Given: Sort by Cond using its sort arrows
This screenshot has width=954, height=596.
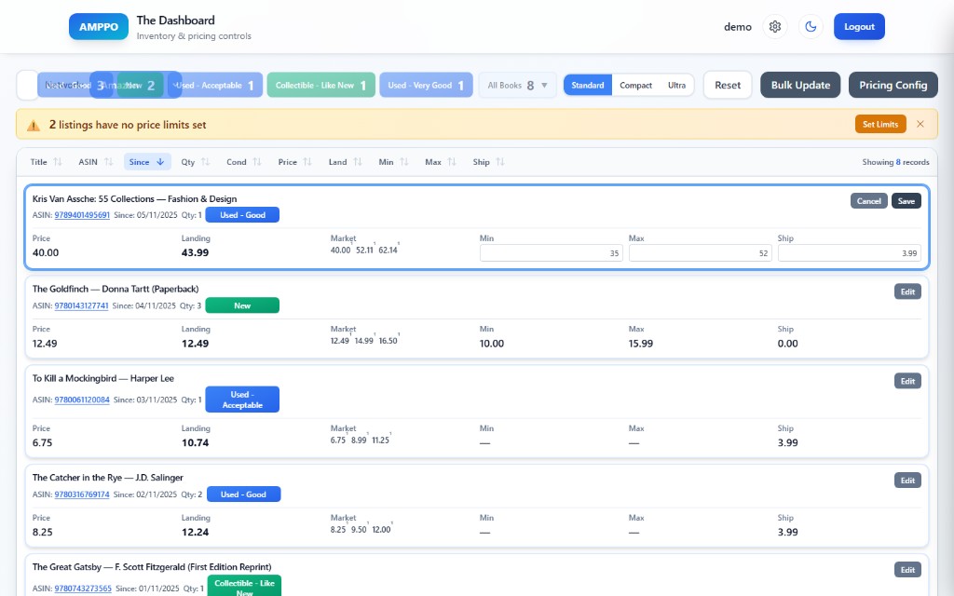Looking at the screenshot, I should (257, 162).
